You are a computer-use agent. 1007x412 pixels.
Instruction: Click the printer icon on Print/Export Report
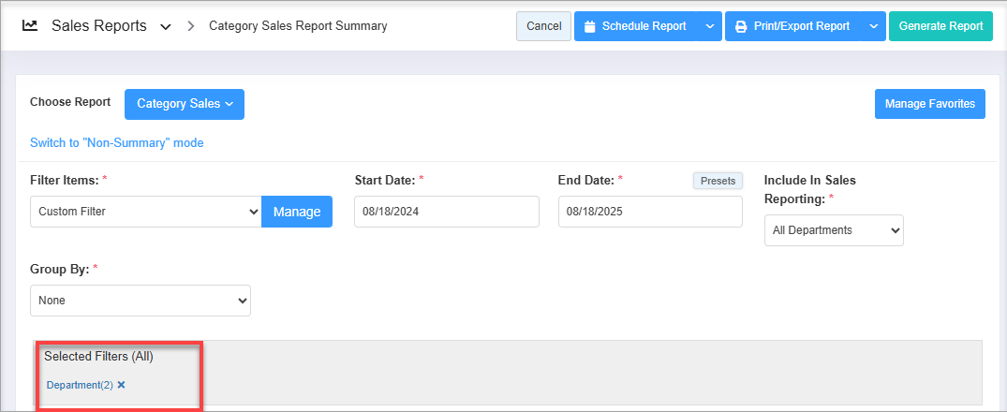pos(741,26)
